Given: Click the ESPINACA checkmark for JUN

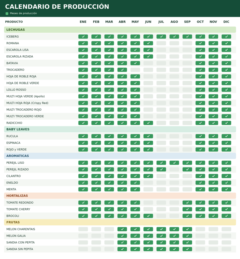Looking at the screenshot, I should click(x=148, y=143).
